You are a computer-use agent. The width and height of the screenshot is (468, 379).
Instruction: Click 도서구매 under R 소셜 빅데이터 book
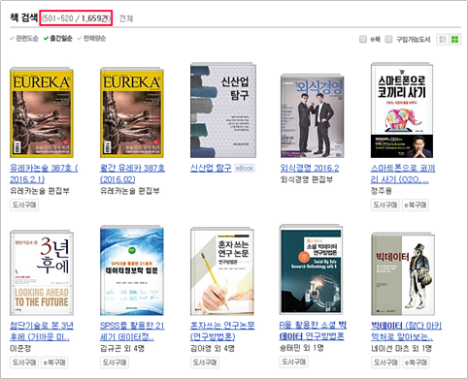(x=294, y=362)
